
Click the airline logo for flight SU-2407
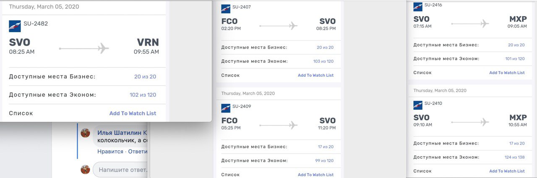coord(226,9)
